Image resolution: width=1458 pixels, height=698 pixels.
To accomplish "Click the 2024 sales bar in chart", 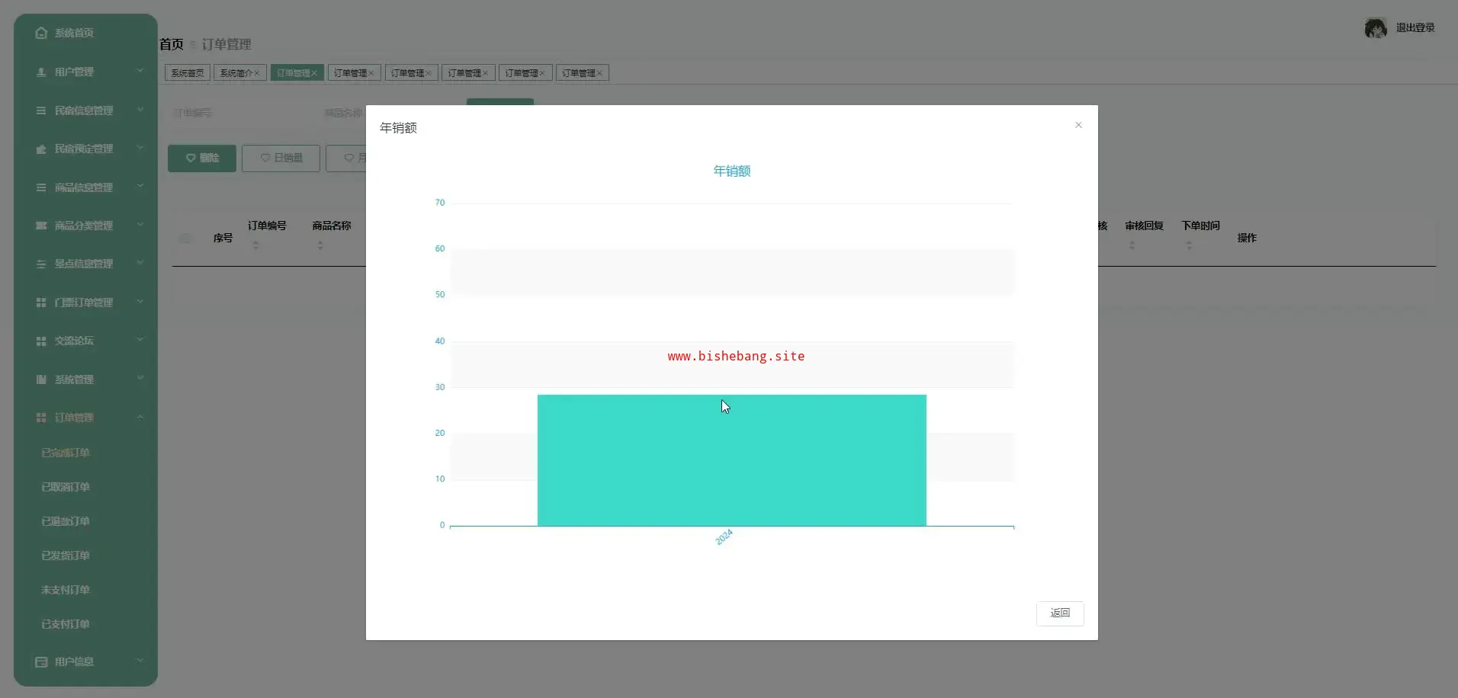I will (732, 460).
